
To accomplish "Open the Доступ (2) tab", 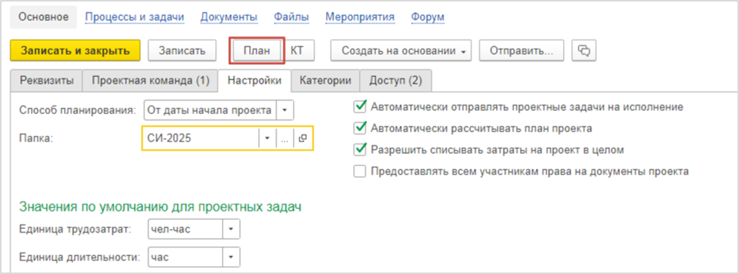I will [396, 81].
